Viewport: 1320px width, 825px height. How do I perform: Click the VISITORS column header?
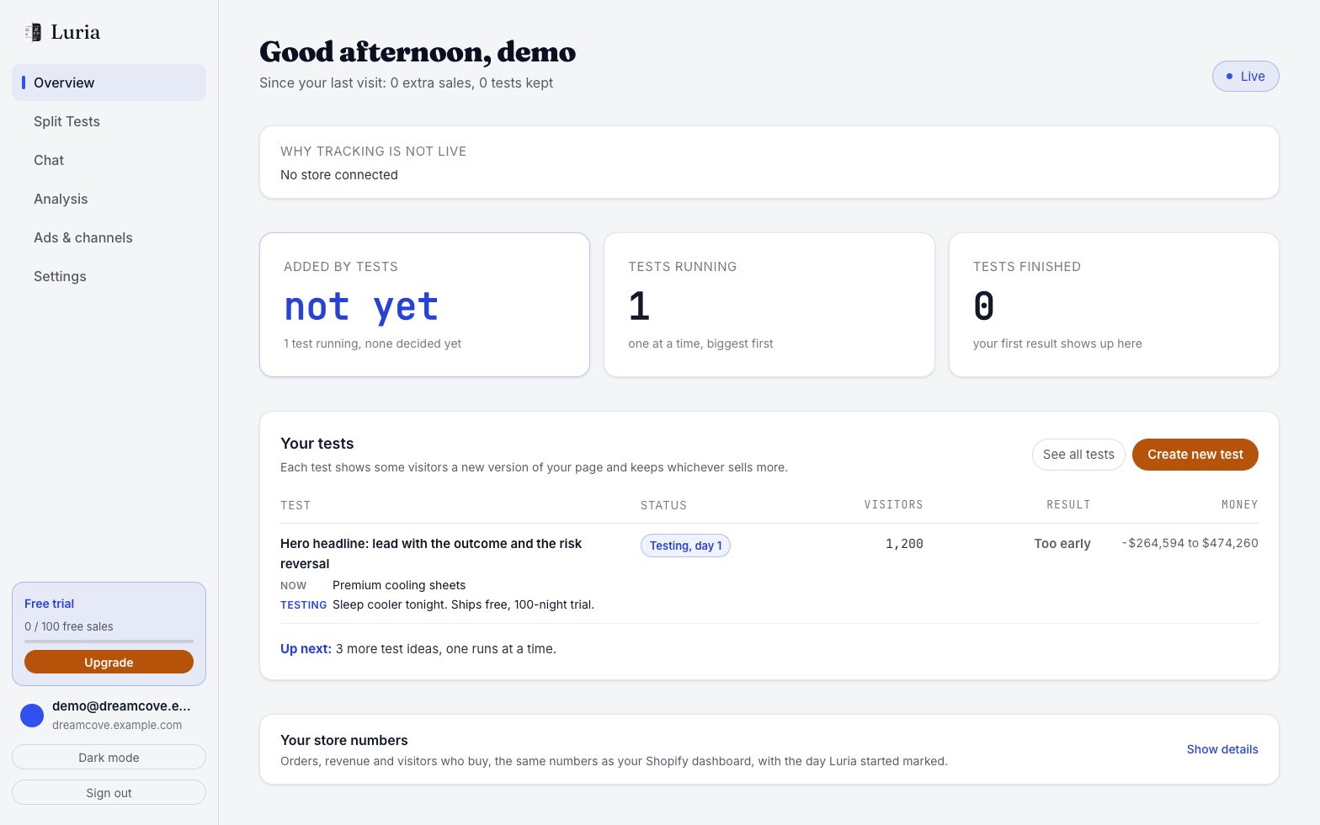[893, 505]
